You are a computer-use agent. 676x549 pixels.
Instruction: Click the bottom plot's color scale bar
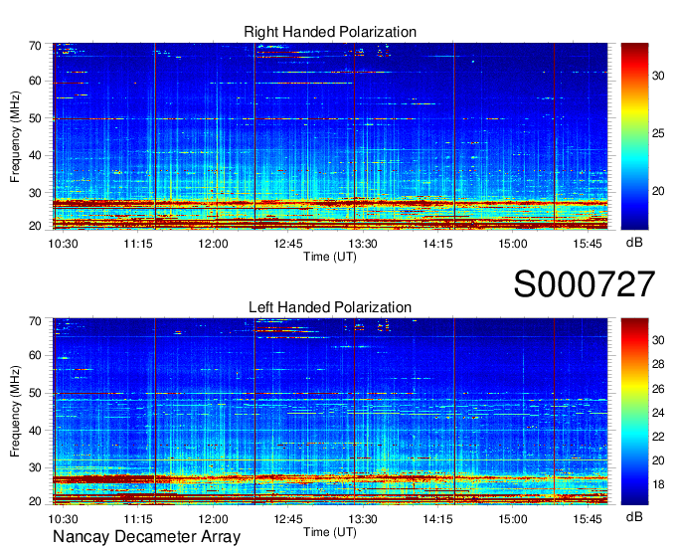[634, 412]
